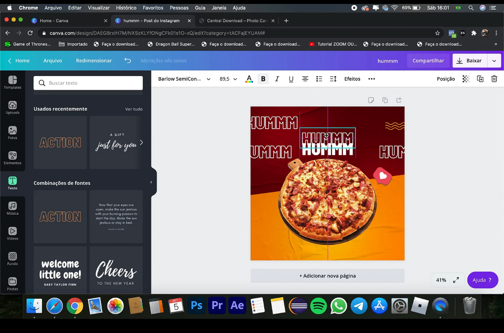Open the Elementos sidebar panel
The image size is (504, 333).
(13, 158)
